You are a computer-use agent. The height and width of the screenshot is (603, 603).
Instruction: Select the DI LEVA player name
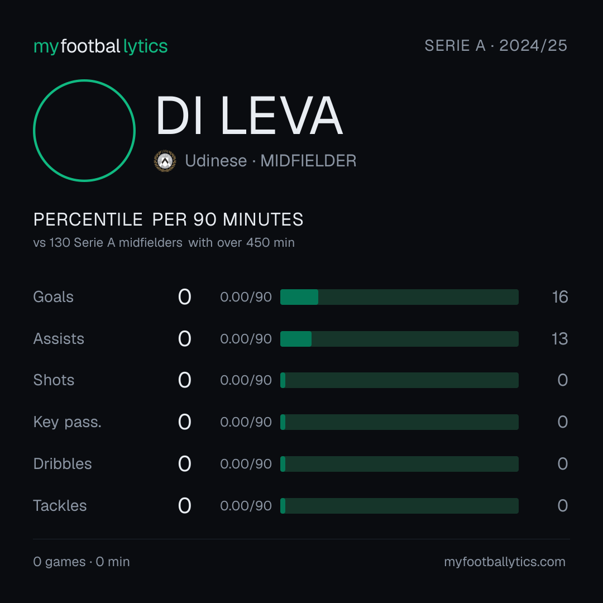pyautogui.click(x=249, y=116)
